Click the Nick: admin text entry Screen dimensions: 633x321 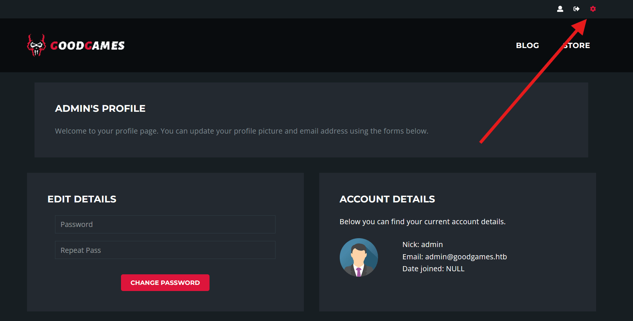(x=422, y=244)
